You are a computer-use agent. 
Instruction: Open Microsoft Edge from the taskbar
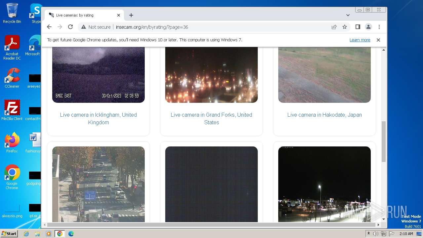coord(71,234)
